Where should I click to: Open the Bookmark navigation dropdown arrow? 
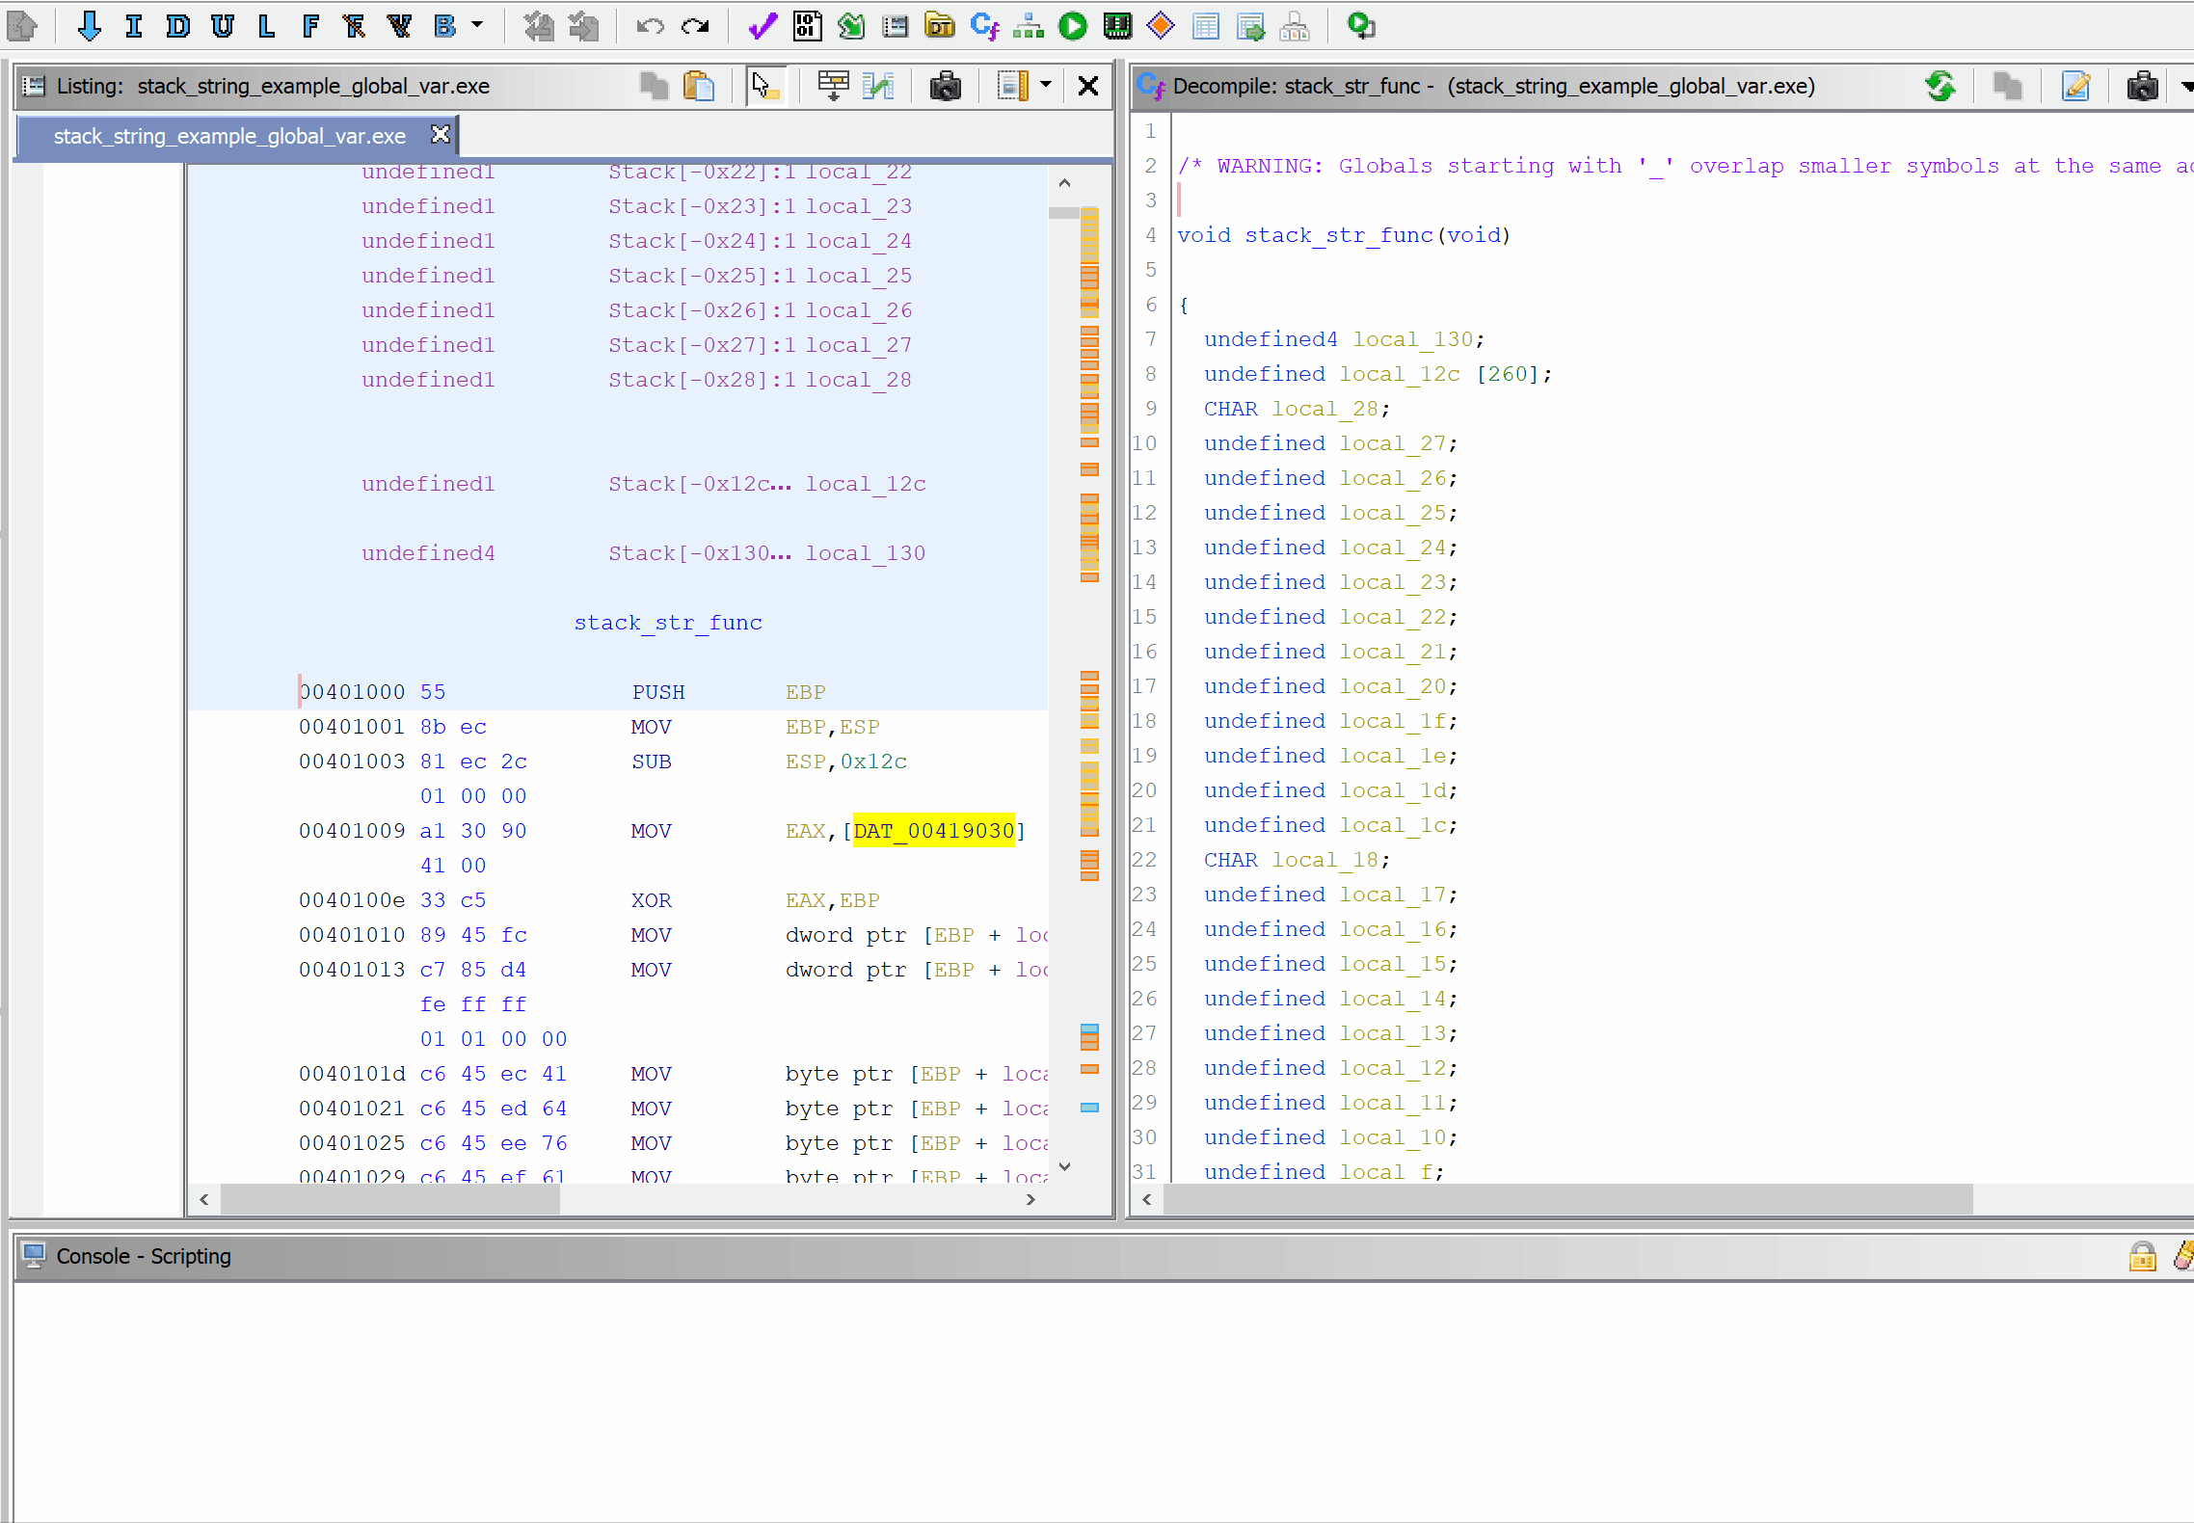(477, 26)
